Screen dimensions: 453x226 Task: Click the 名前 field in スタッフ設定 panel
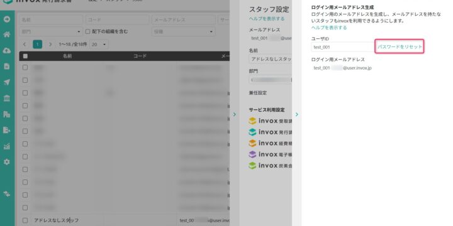(271, 59)
